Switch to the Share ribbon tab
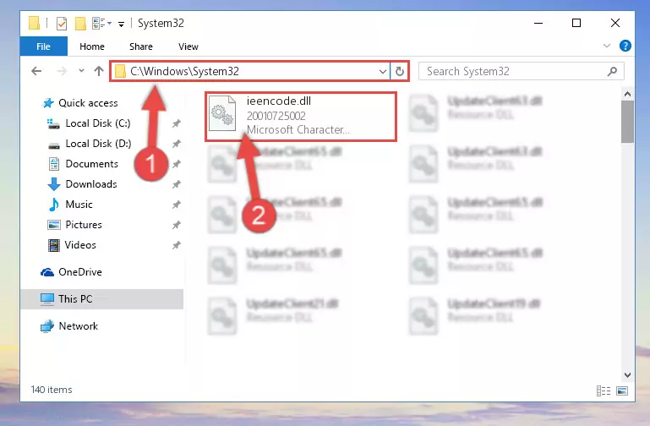Image resolution: width=650 pixels, height=426 pixels. pyautogui.click(x=141, y=46)
